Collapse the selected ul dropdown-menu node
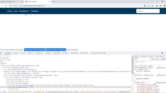The width and height of the screenshot is (166, 93). pos(8,87)
